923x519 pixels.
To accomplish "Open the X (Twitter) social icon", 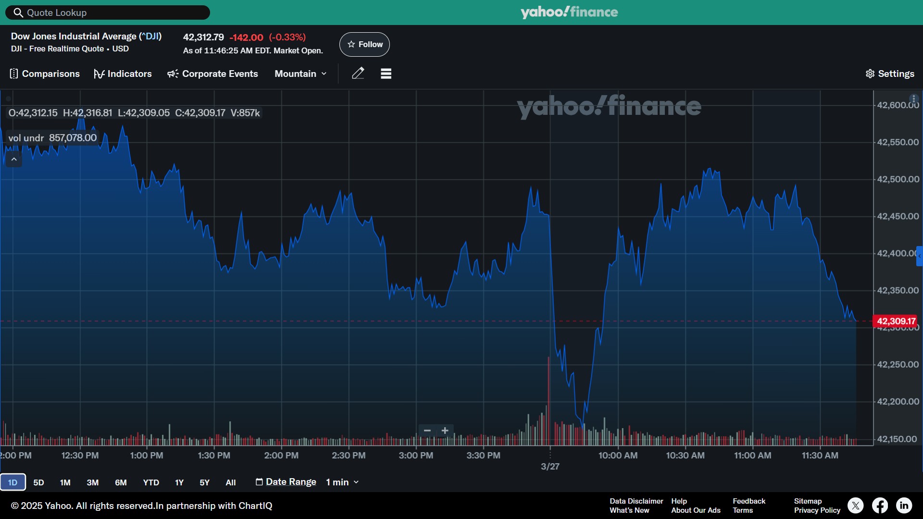I will 855,506.
